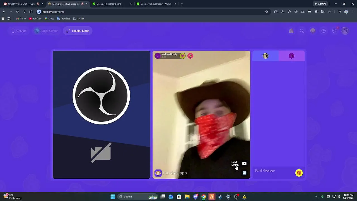Open incognito icon in toolbar

pos(316,12)
